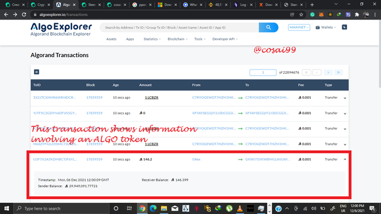Click the Windows taskbar search box

click(61, 209)
